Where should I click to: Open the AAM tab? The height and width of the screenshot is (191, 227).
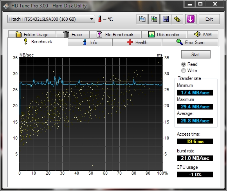[203, 34]
